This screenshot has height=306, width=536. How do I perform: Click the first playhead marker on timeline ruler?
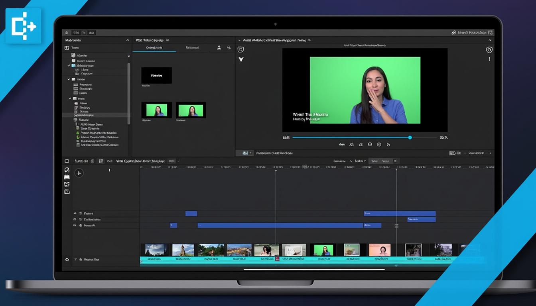pos(276,171)
